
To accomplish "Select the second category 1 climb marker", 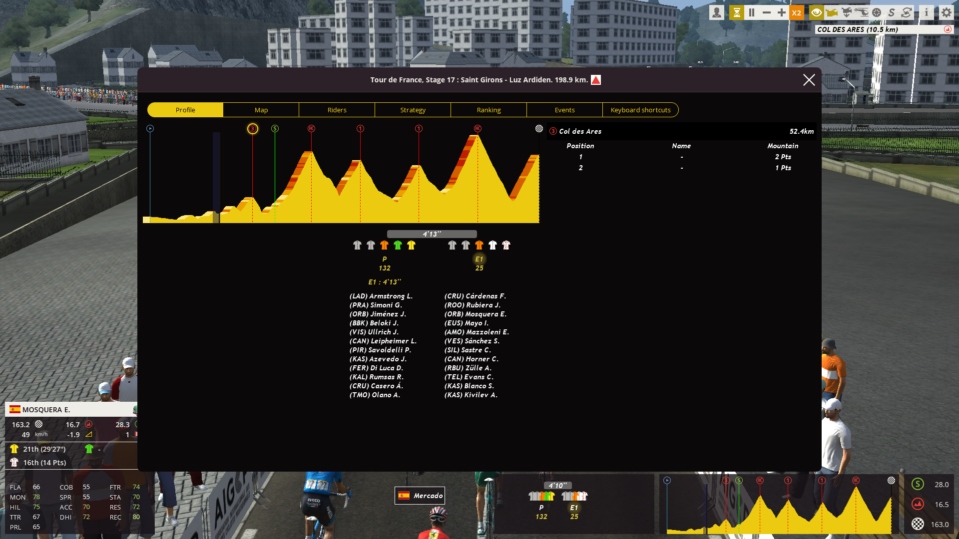I will point(419,129).
